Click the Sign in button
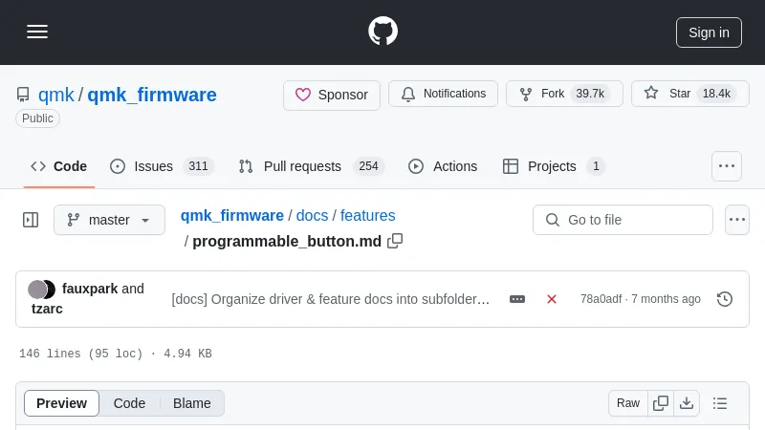765x430 pixels. point(709,32)
